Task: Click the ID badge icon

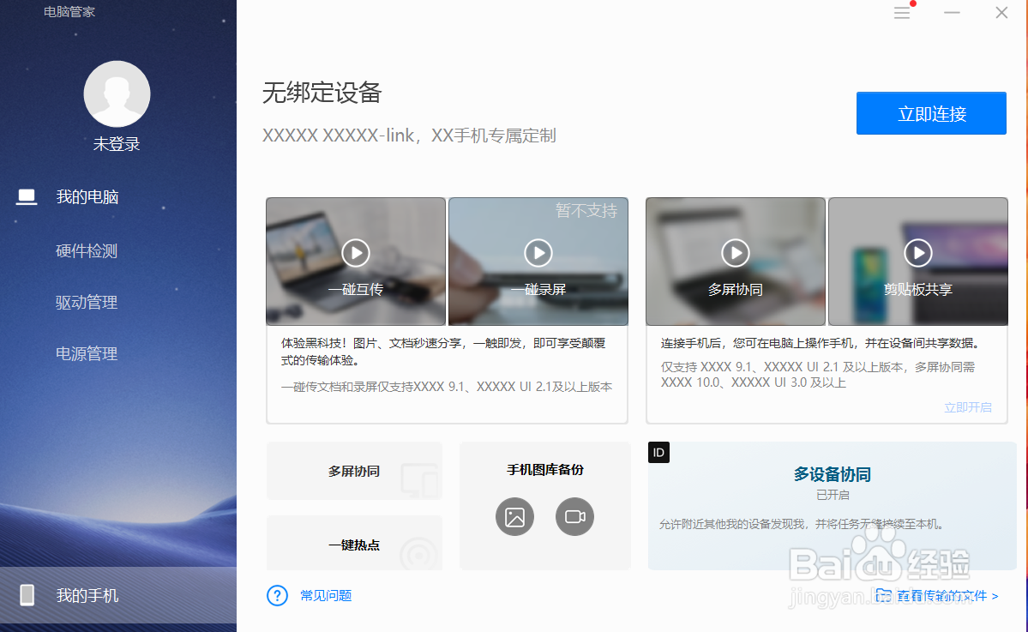Action: coord(658,453)
